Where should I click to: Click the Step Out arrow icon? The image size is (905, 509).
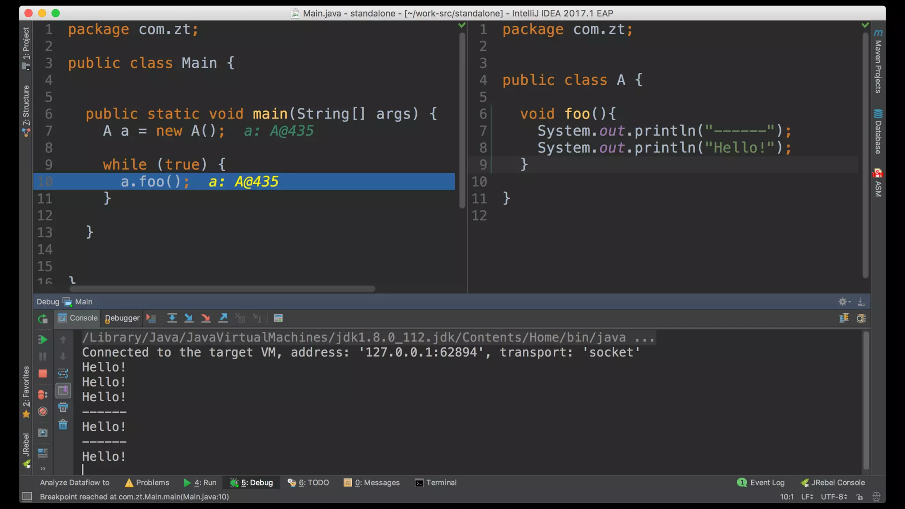point(223,318)
